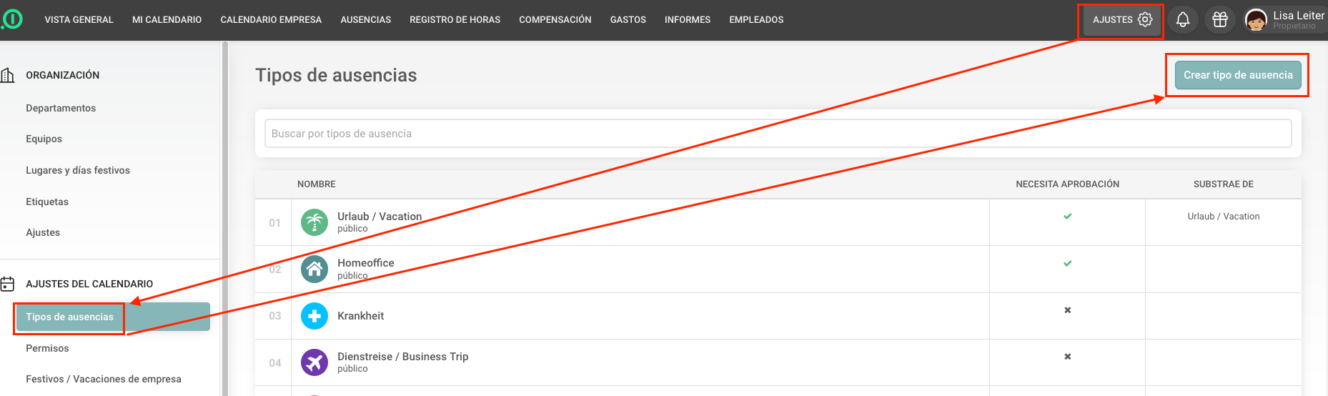Focus the Buscar por tipos de ausencia field
This screenshot has width=1328, height=396.
coord(778,134)
